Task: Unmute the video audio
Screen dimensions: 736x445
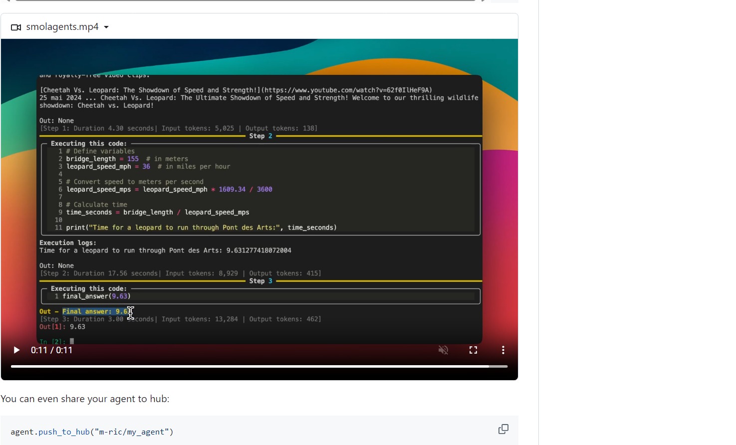Action: point(443,350)
